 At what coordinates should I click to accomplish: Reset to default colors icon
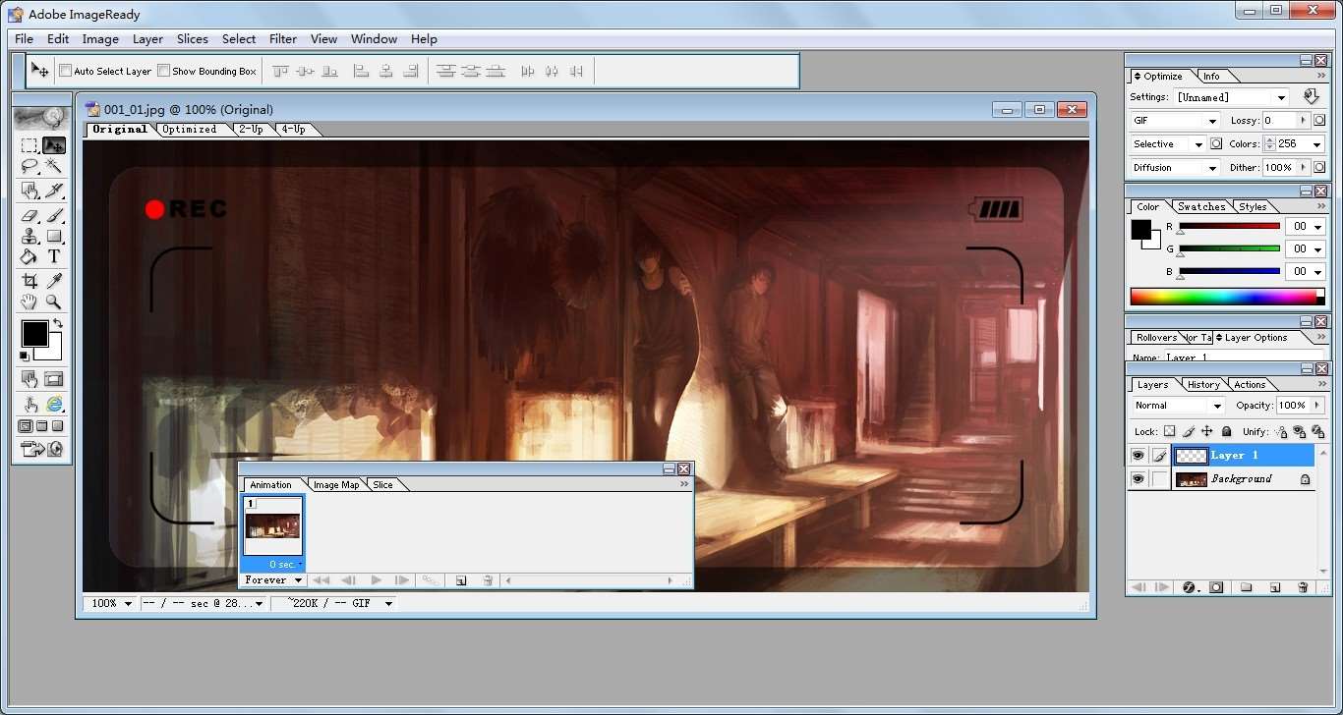pos(25,356)
